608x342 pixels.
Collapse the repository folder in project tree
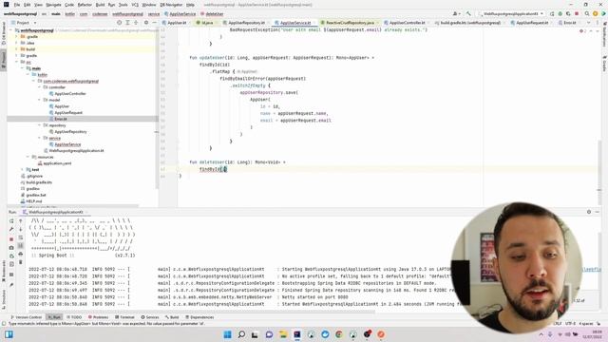tap(40, 125)
